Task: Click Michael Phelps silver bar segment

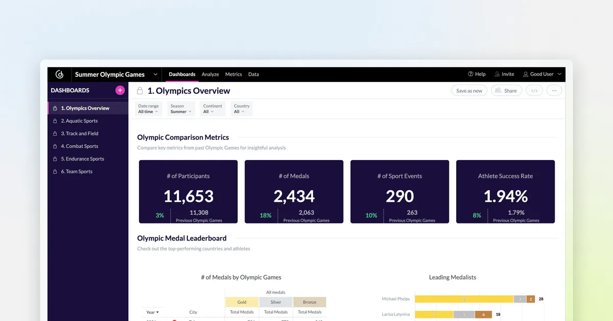Action: click(520, 299)
